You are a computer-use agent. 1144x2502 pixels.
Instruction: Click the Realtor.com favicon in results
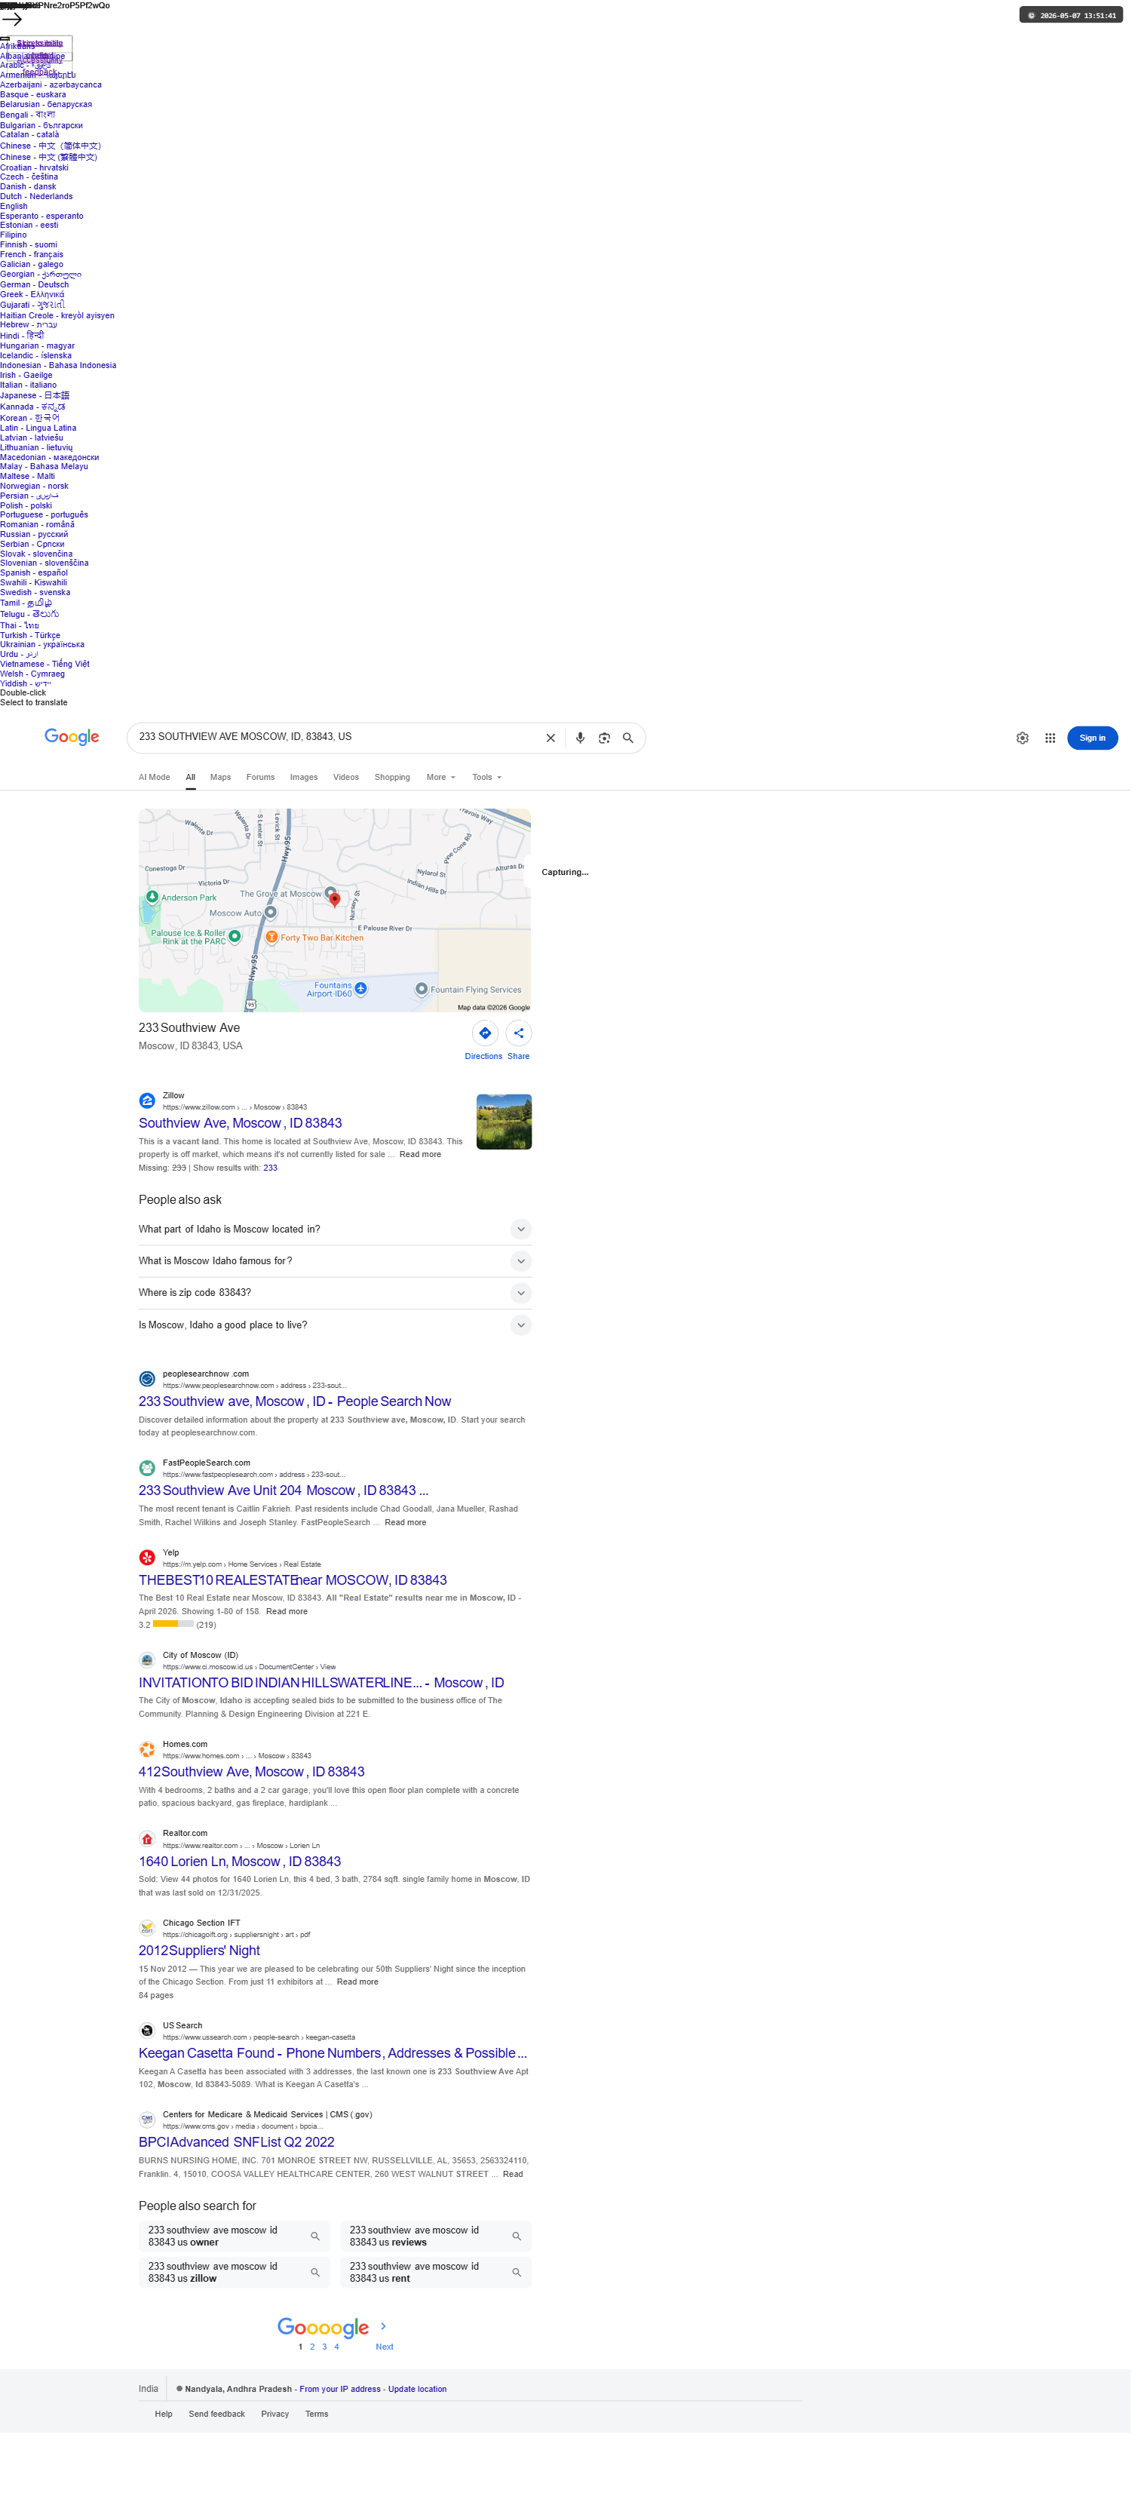point(146,1839)
